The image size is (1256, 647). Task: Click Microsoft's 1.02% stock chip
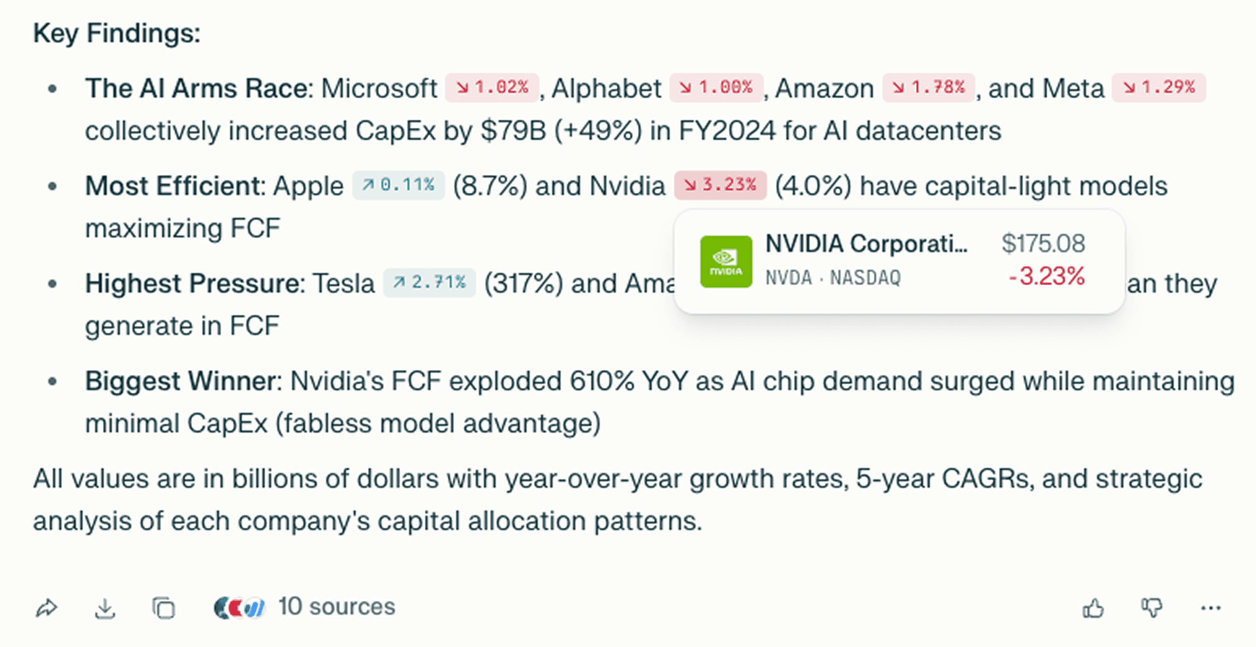pyautogui.click(x=492, y=88)
